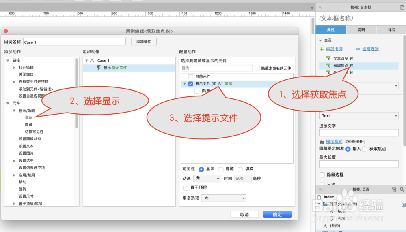Open the Text type dropdown in the inspector
Viewport: 406px width, 232px height.
[x=358, y=116]
